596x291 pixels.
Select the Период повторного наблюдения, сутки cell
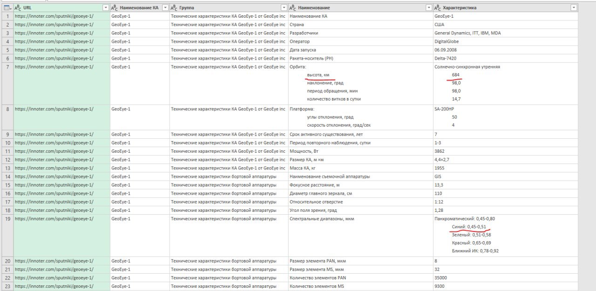point(360,142)
